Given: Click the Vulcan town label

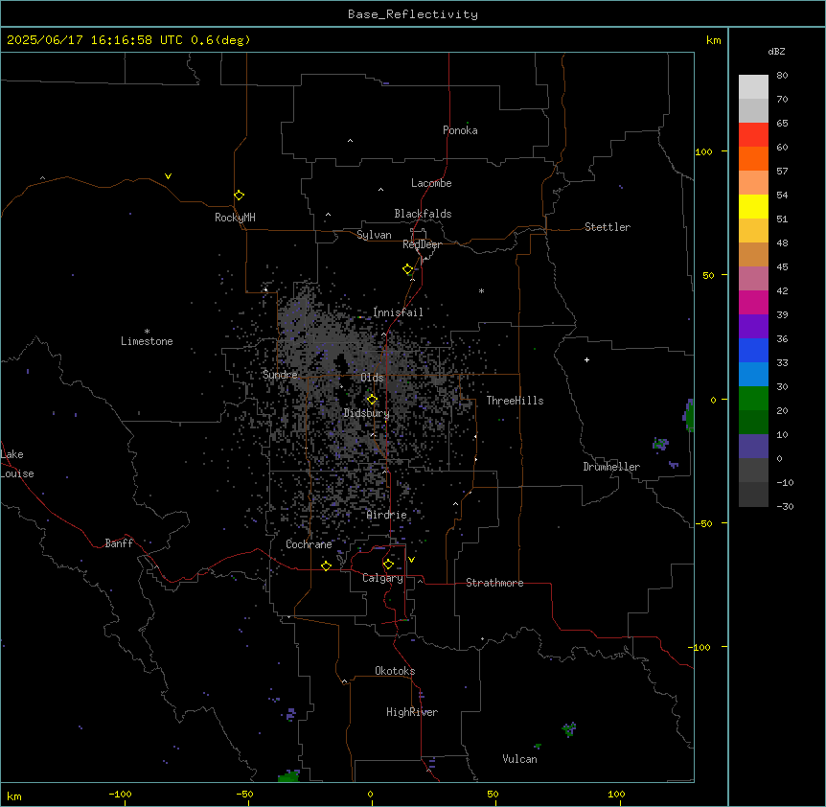Looking at the screenshot, I should (519, 759).
